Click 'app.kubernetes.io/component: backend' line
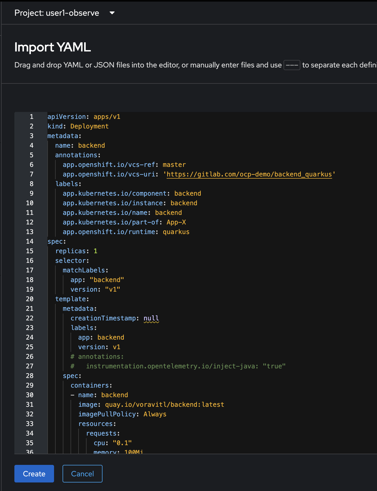Viewport: 377px width, 491px height. (x=132, y=194)
